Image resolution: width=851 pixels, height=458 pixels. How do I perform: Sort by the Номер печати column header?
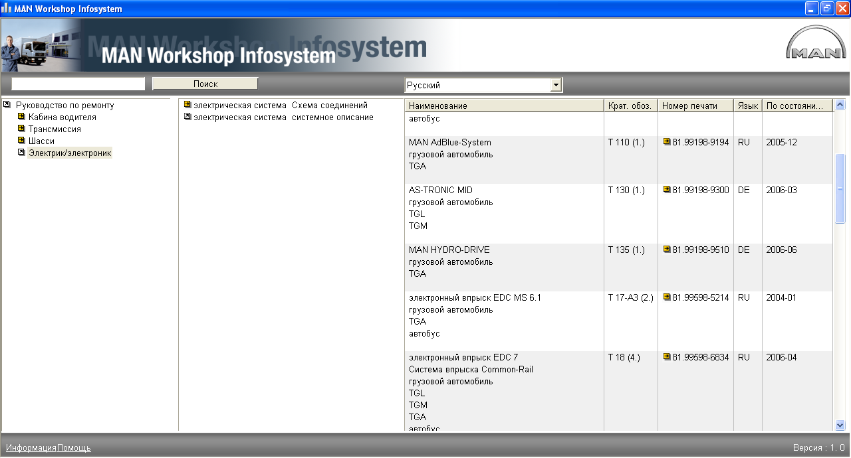695,106
